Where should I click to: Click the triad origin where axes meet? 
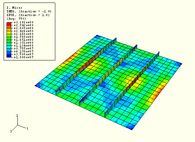point(17,125)
